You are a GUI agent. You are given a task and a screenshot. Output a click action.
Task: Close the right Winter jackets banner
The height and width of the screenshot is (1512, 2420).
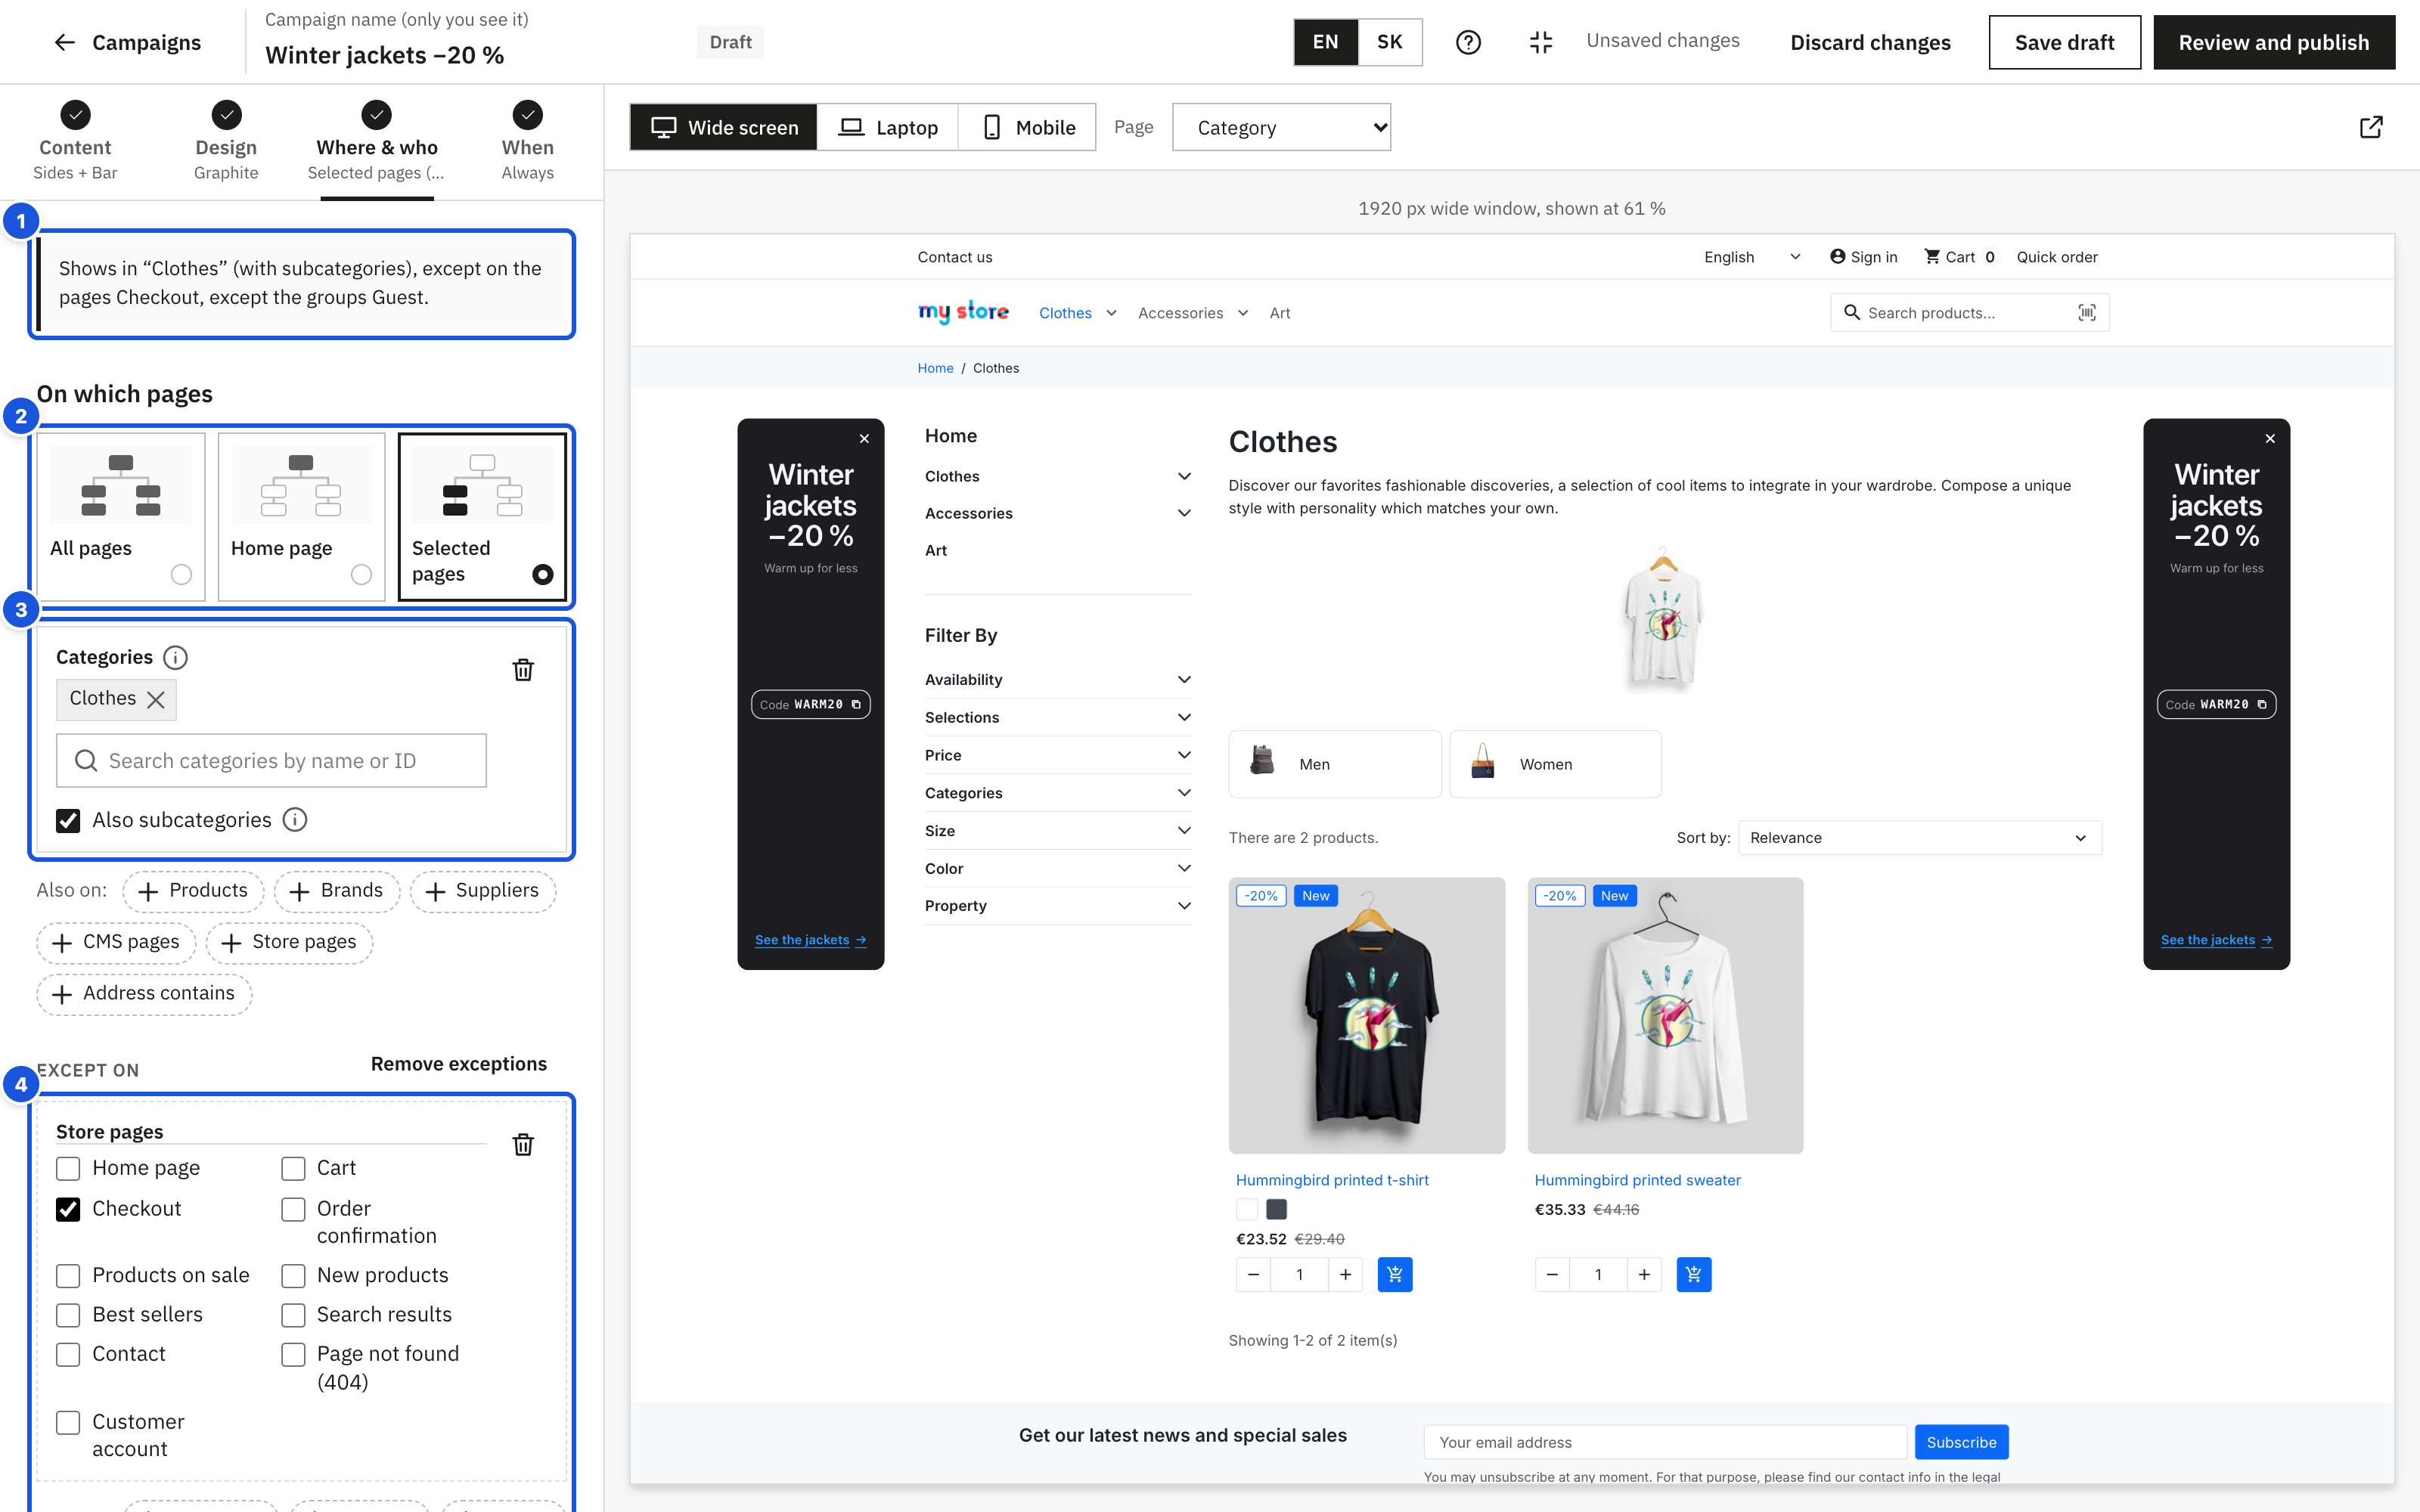[x=2270, y=438]
